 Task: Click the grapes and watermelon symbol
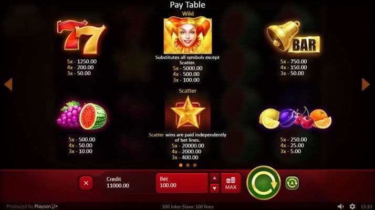pos(82,115)
